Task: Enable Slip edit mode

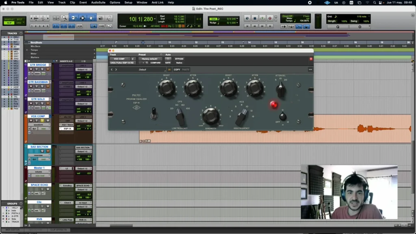Action: [x=9, y=23]
